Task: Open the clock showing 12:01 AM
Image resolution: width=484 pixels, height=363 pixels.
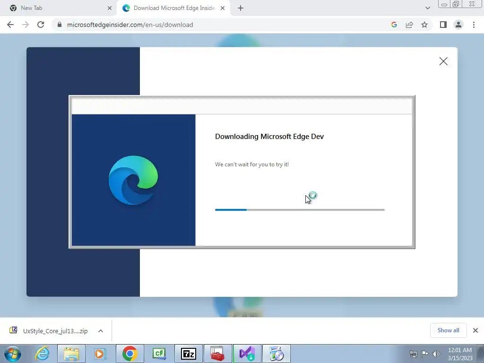Action: coord(460,354)
